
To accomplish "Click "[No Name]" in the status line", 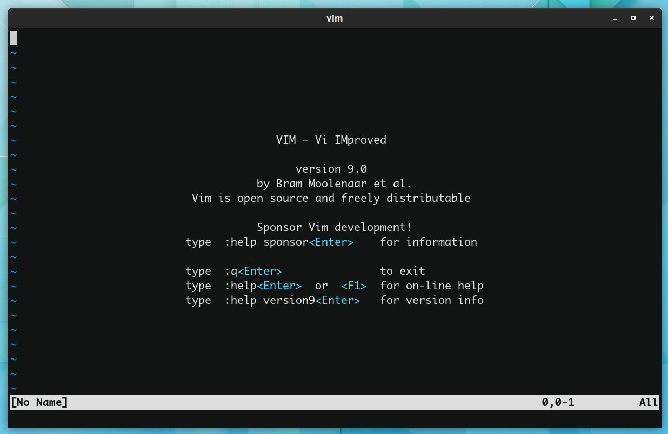I will tap(39, 402).
